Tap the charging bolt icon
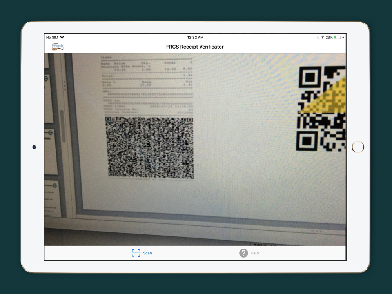This screenshot has height=294, width=392. tap(343, 38)
